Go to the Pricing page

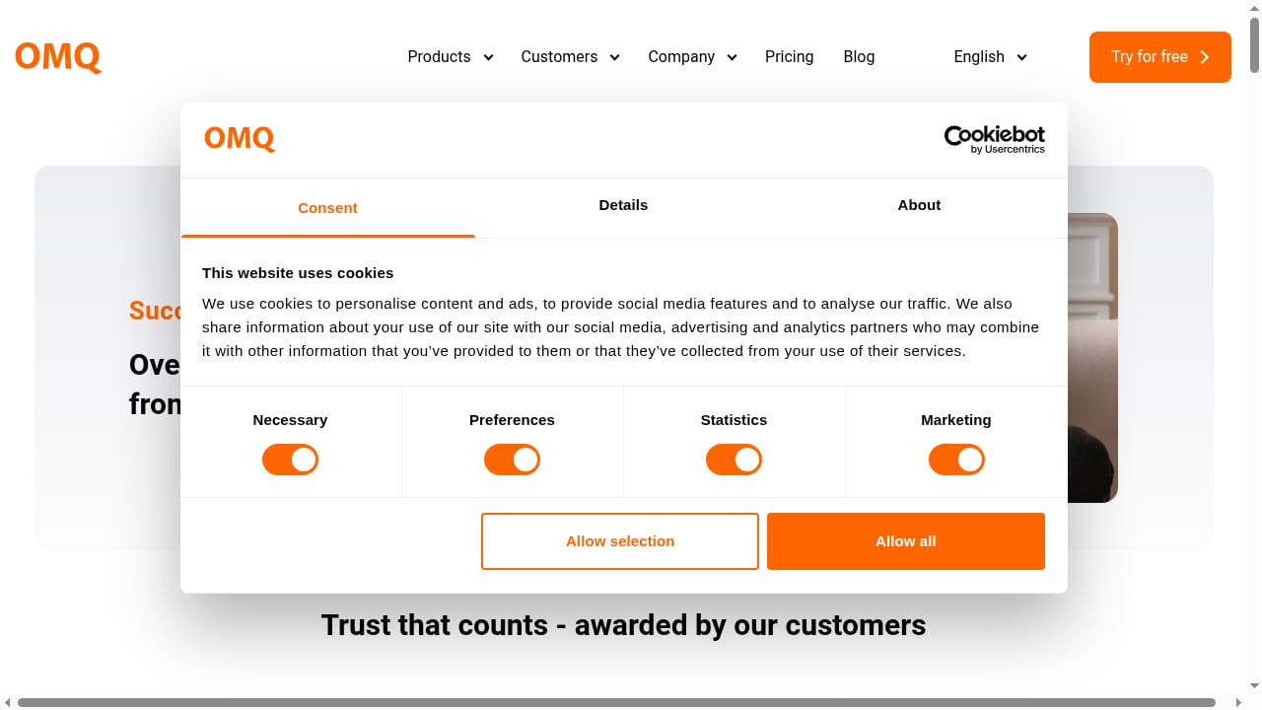789,57
